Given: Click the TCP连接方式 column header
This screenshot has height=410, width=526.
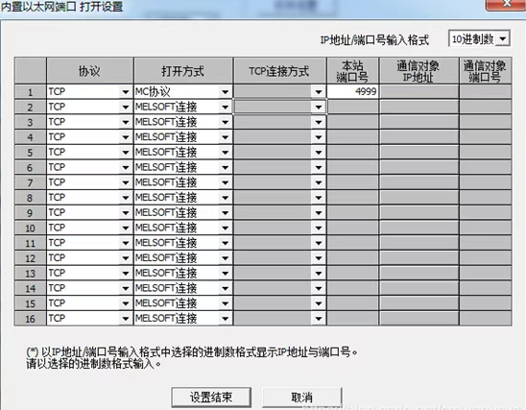Looking at the screenshot, I should point(279,71).
